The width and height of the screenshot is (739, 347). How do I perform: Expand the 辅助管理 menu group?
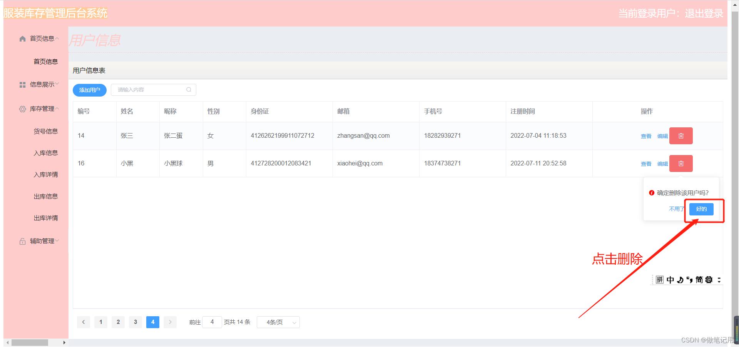pos(57,241)
